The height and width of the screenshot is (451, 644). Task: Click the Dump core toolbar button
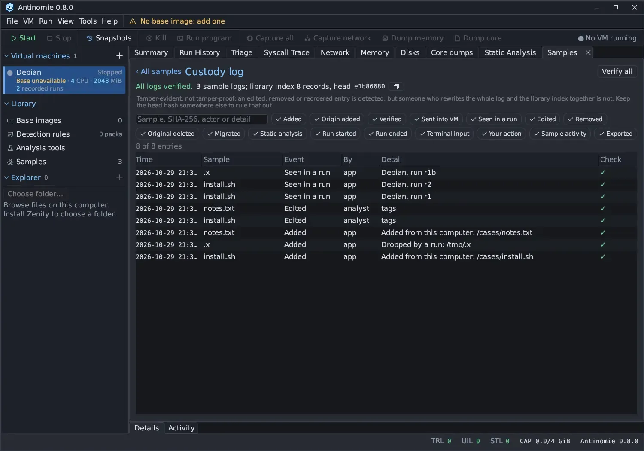click(x=478, y=38)
